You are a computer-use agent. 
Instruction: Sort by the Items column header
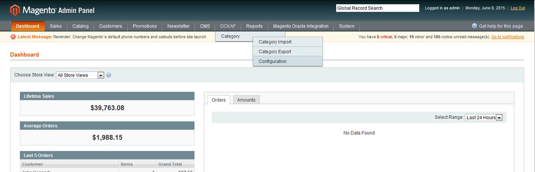point(137,164)
